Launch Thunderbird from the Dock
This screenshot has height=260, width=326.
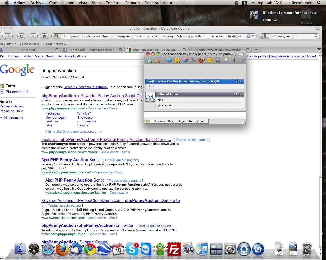click(x=76, y=249)
